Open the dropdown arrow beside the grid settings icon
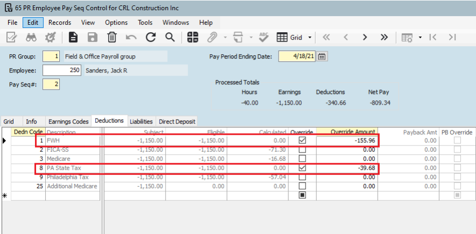The height and width of the screenshot is (234, 476). click(x=420, y=38)
